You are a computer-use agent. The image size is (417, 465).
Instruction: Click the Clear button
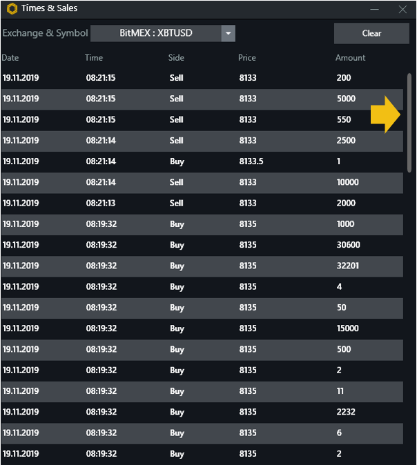coord(371,33)
